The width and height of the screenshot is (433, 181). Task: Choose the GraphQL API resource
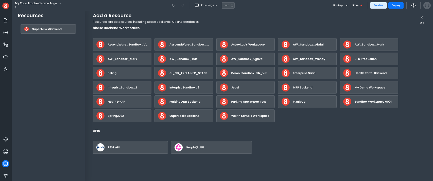click(x=211, y=147)
